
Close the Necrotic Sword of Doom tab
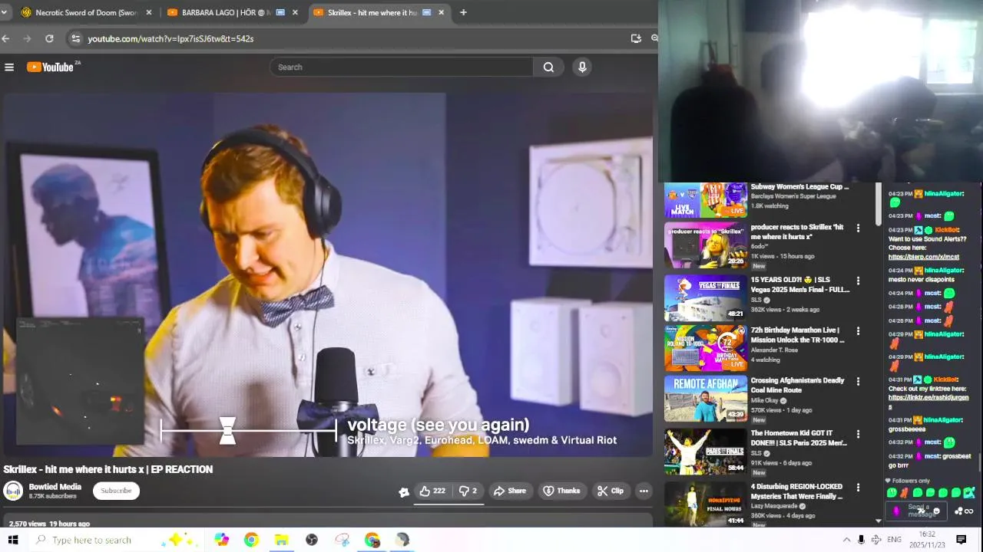tap(149, 12)
